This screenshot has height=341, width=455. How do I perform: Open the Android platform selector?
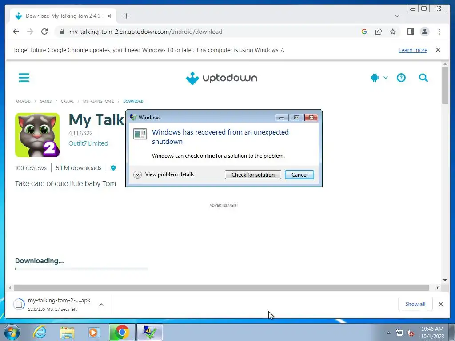pyautogui.click(x=379, y=78)
